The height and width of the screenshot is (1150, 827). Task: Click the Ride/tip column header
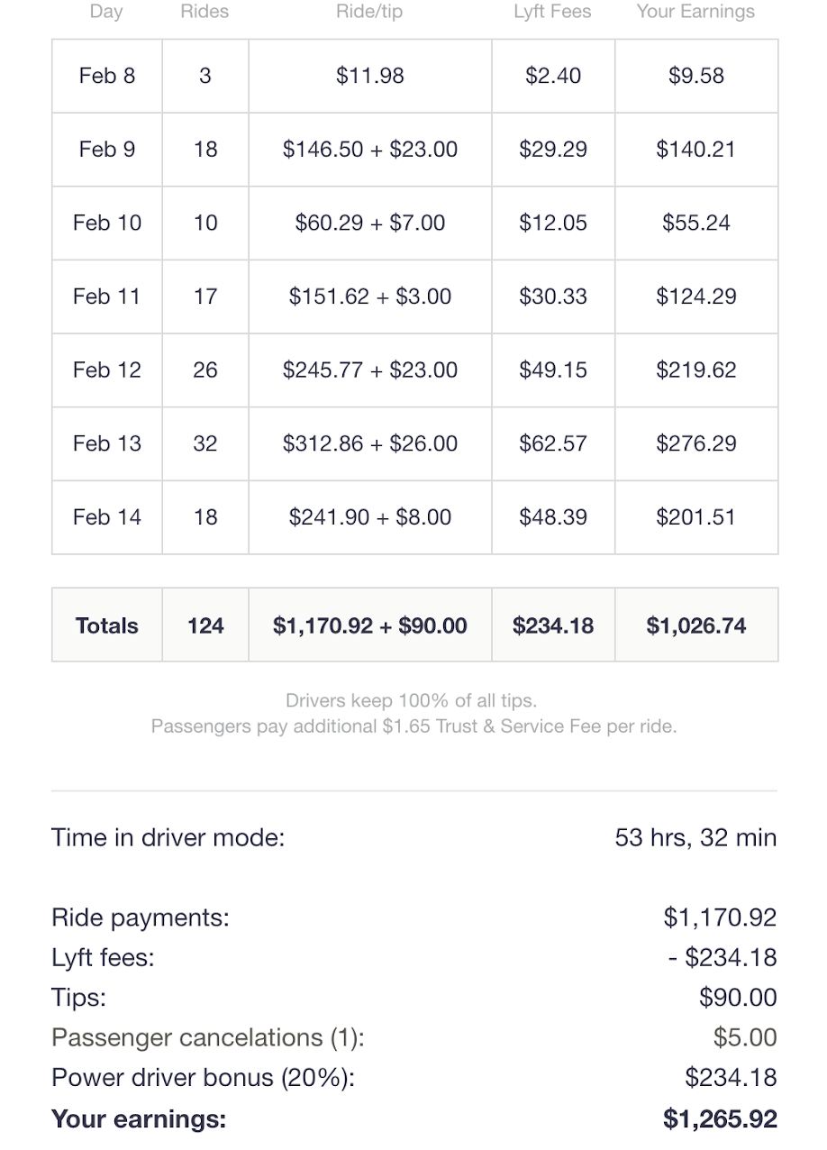click(x=369, y=12)
